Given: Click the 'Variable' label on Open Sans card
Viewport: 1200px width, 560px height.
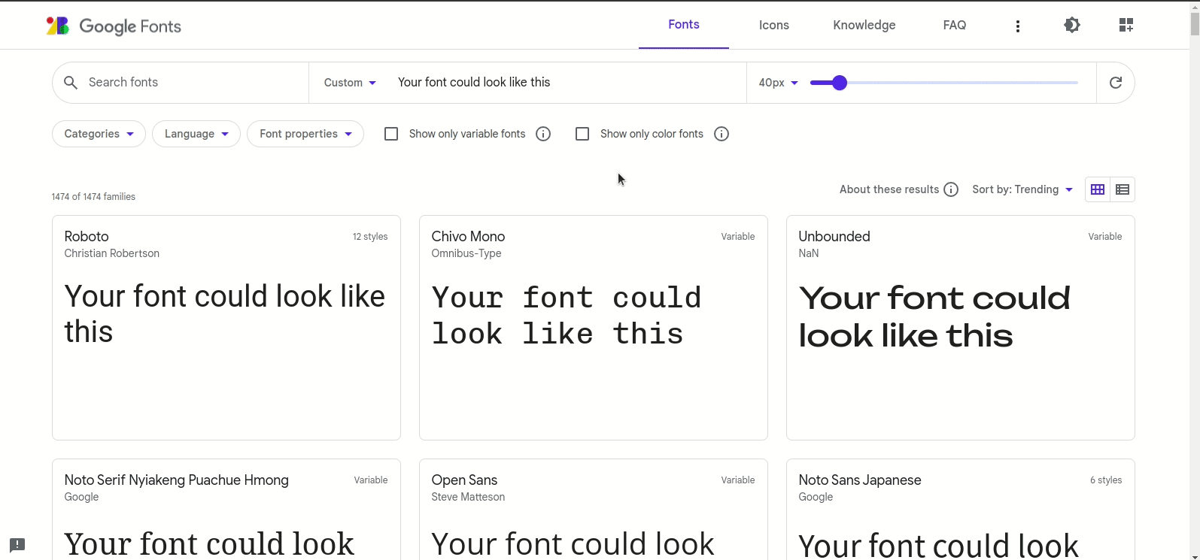Looking at the screenshot, I should 738,480.
